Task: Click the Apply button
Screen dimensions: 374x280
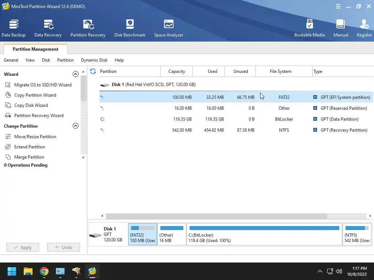Action: [x=23, y=248]
